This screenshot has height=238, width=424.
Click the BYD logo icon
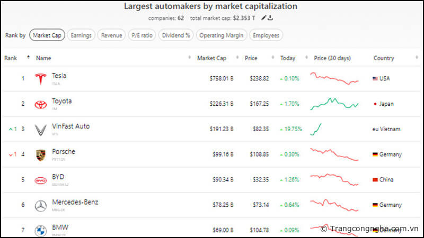tap(41, 180)
